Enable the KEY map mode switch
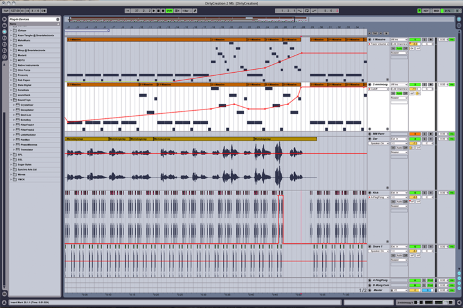Screen dimensions: 463x308 coord(426,11)
